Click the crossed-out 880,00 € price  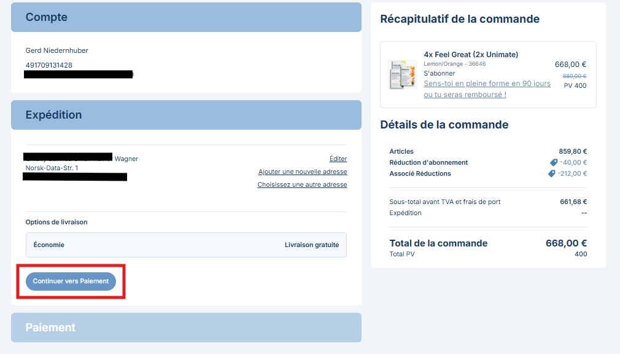pyautogui.click(x=575, y=76)
